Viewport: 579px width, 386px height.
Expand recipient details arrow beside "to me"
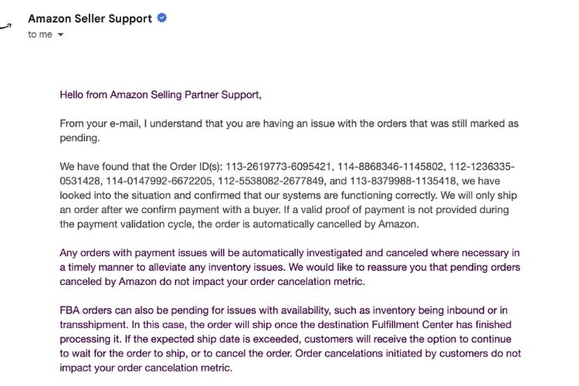pos(60,36)
